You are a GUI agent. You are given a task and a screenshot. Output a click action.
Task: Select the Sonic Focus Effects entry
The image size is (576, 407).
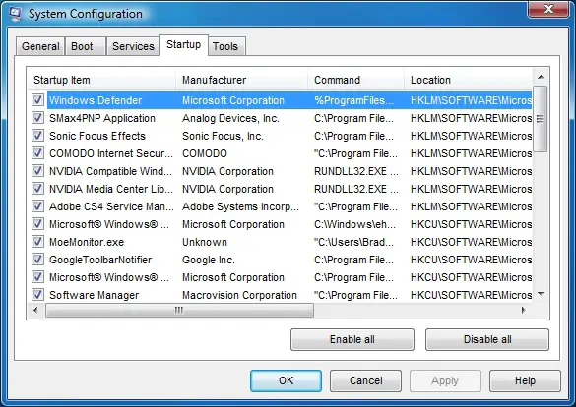click(97, 136)
